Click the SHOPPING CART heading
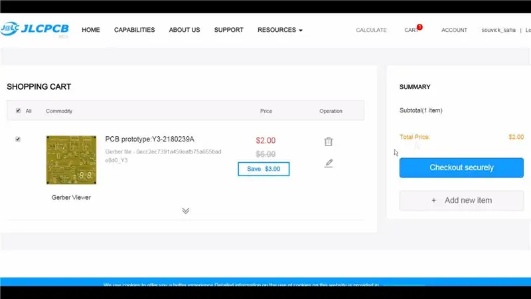The height and width of the screenshot is (299, 531). pos(39,87)
